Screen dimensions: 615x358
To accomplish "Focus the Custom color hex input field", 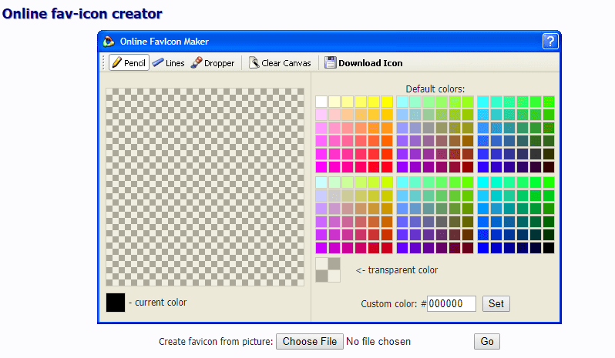I will point(452,303).
